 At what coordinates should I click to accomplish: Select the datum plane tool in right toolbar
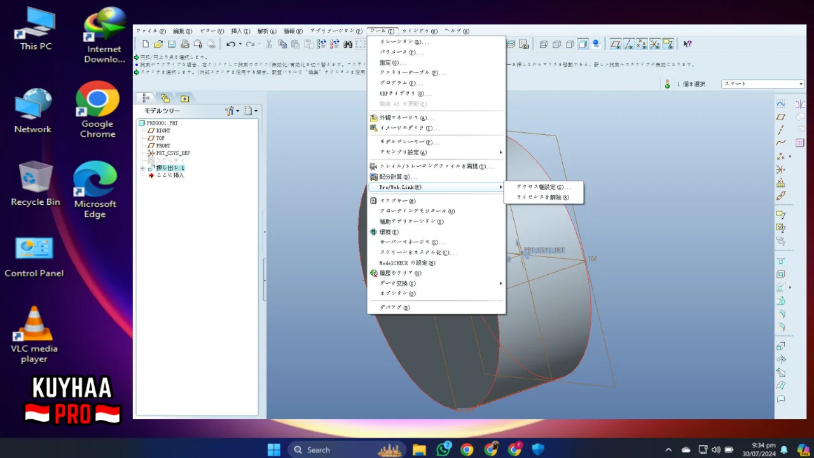(781, 117)
